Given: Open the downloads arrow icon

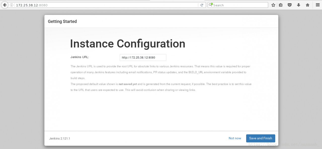Looking at the screenshot, I should 299,5.
